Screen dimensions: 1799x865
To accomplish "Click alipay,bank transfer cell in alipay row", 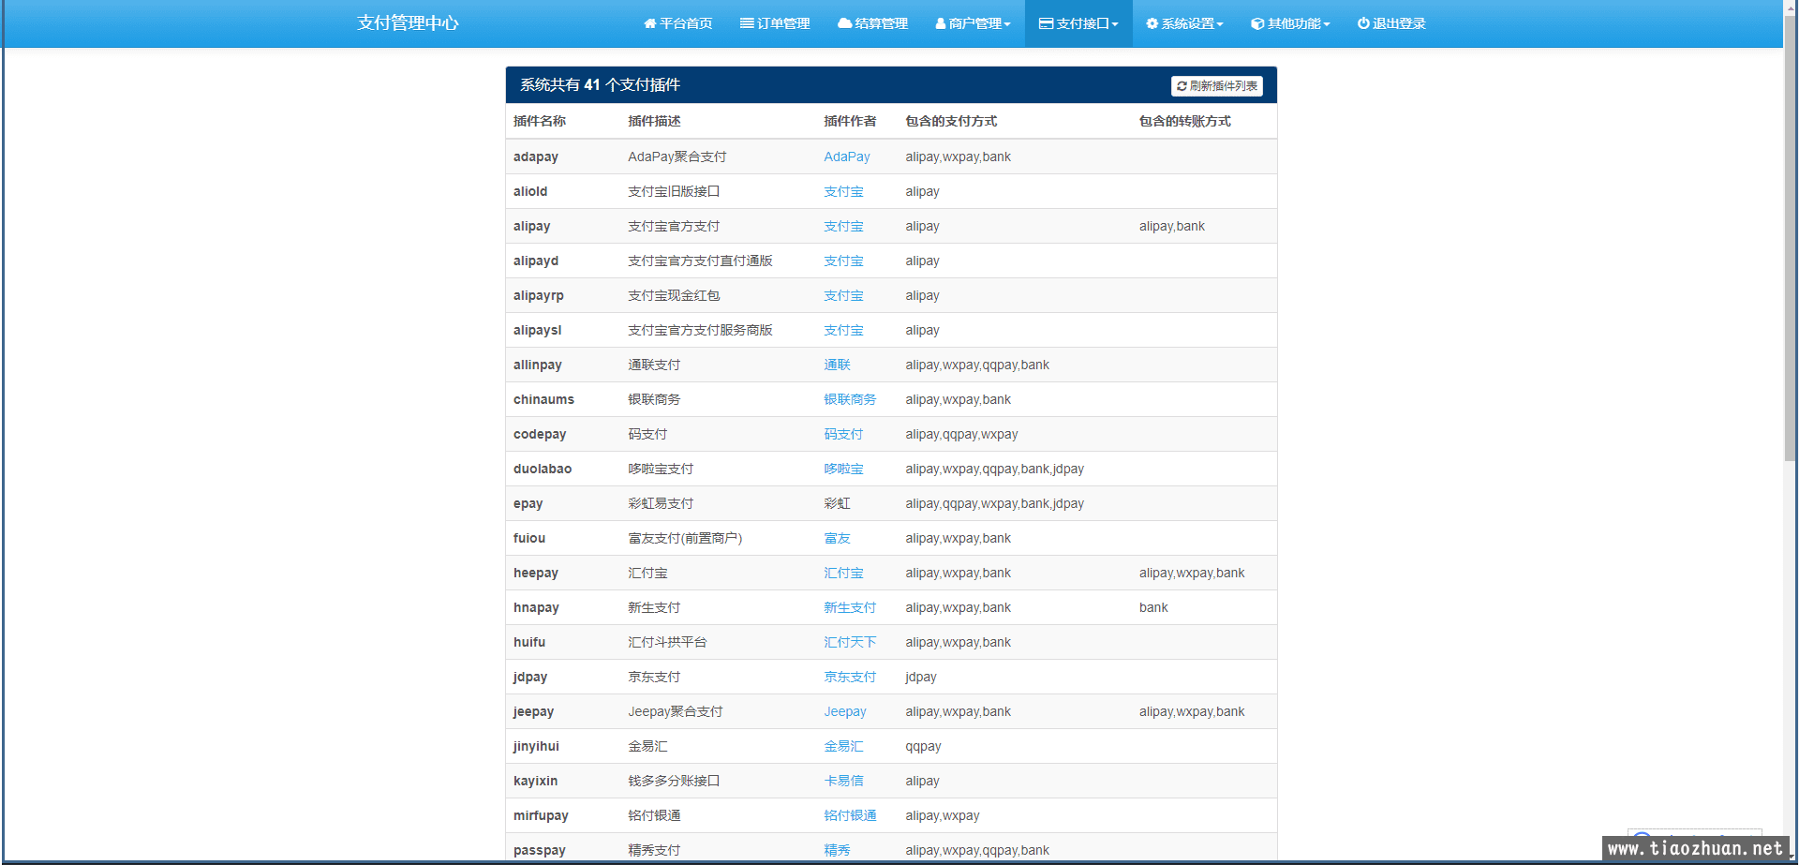I will tap(1172, 226).
